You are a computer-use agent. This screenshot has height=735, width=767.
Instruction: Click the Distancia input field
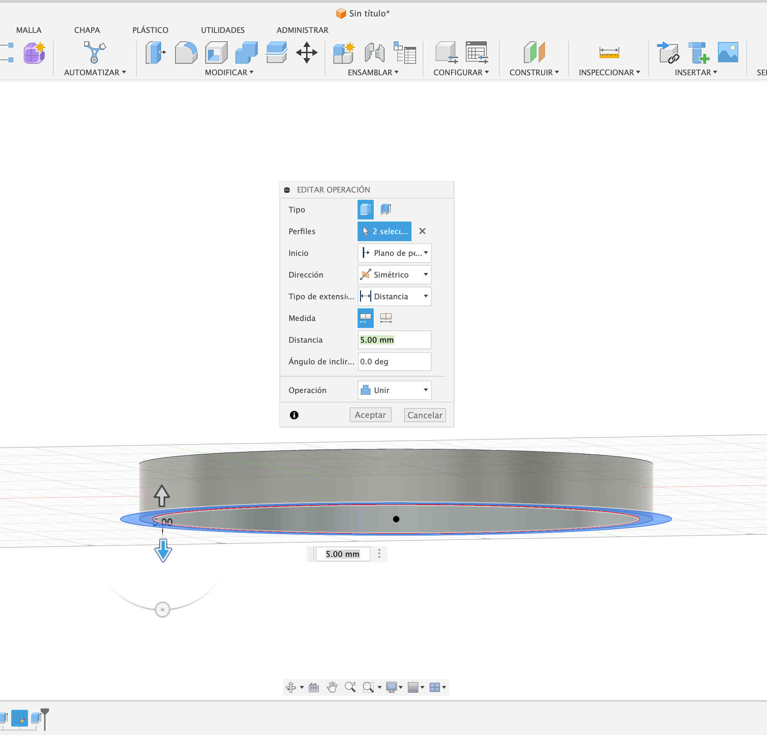click(x=394, y=339)
